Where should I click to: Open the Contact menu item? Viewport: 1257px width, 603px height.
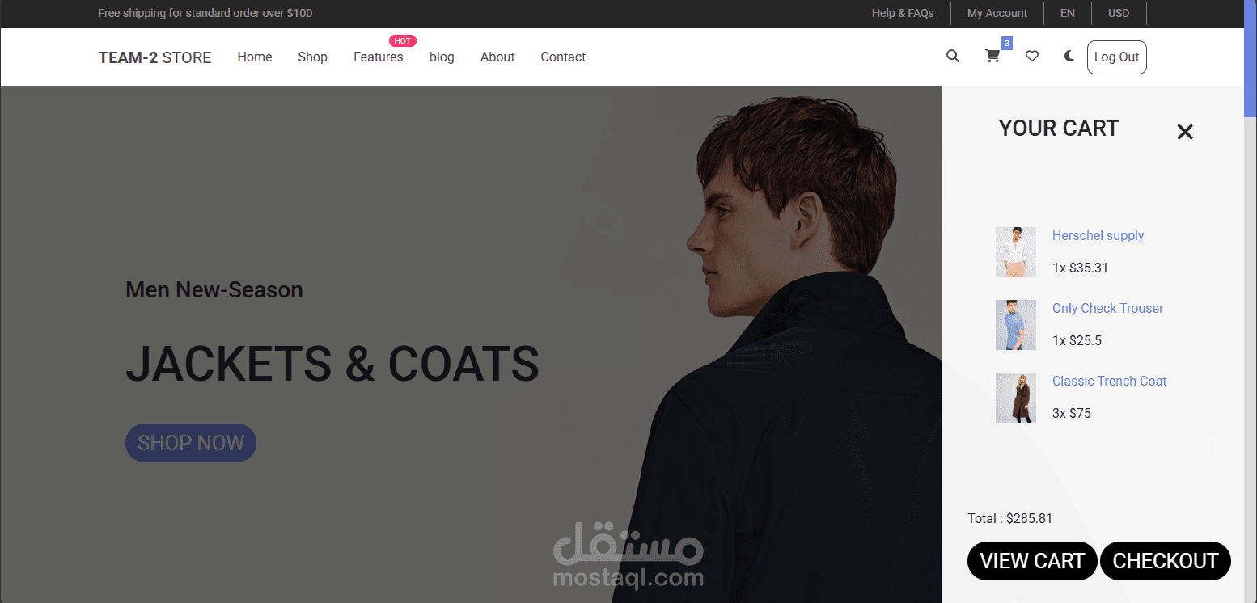(x=563, y=57)
